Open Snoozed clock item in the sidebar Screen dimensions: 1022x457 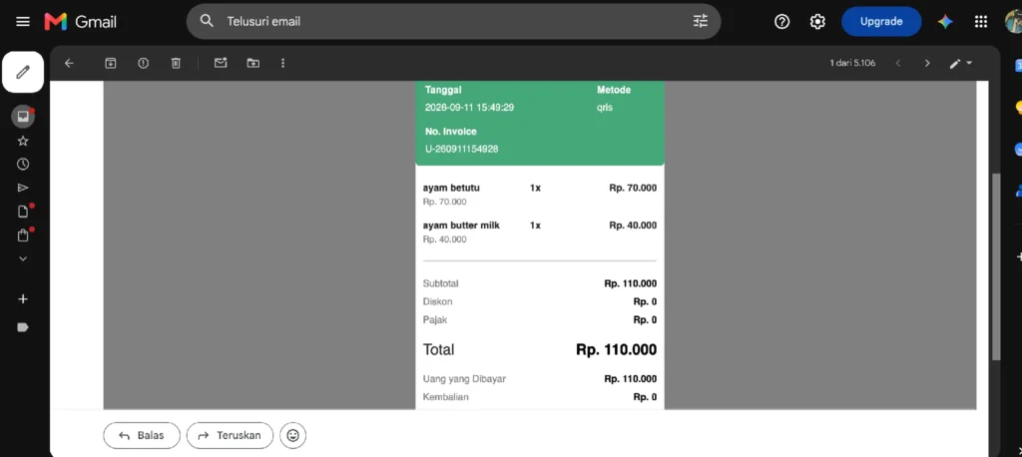click(x=23, y=165)
